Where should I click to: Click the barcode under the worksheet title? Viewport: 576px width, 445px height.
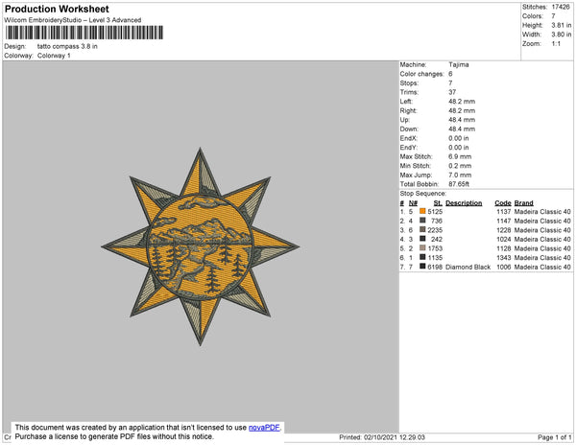84,33
